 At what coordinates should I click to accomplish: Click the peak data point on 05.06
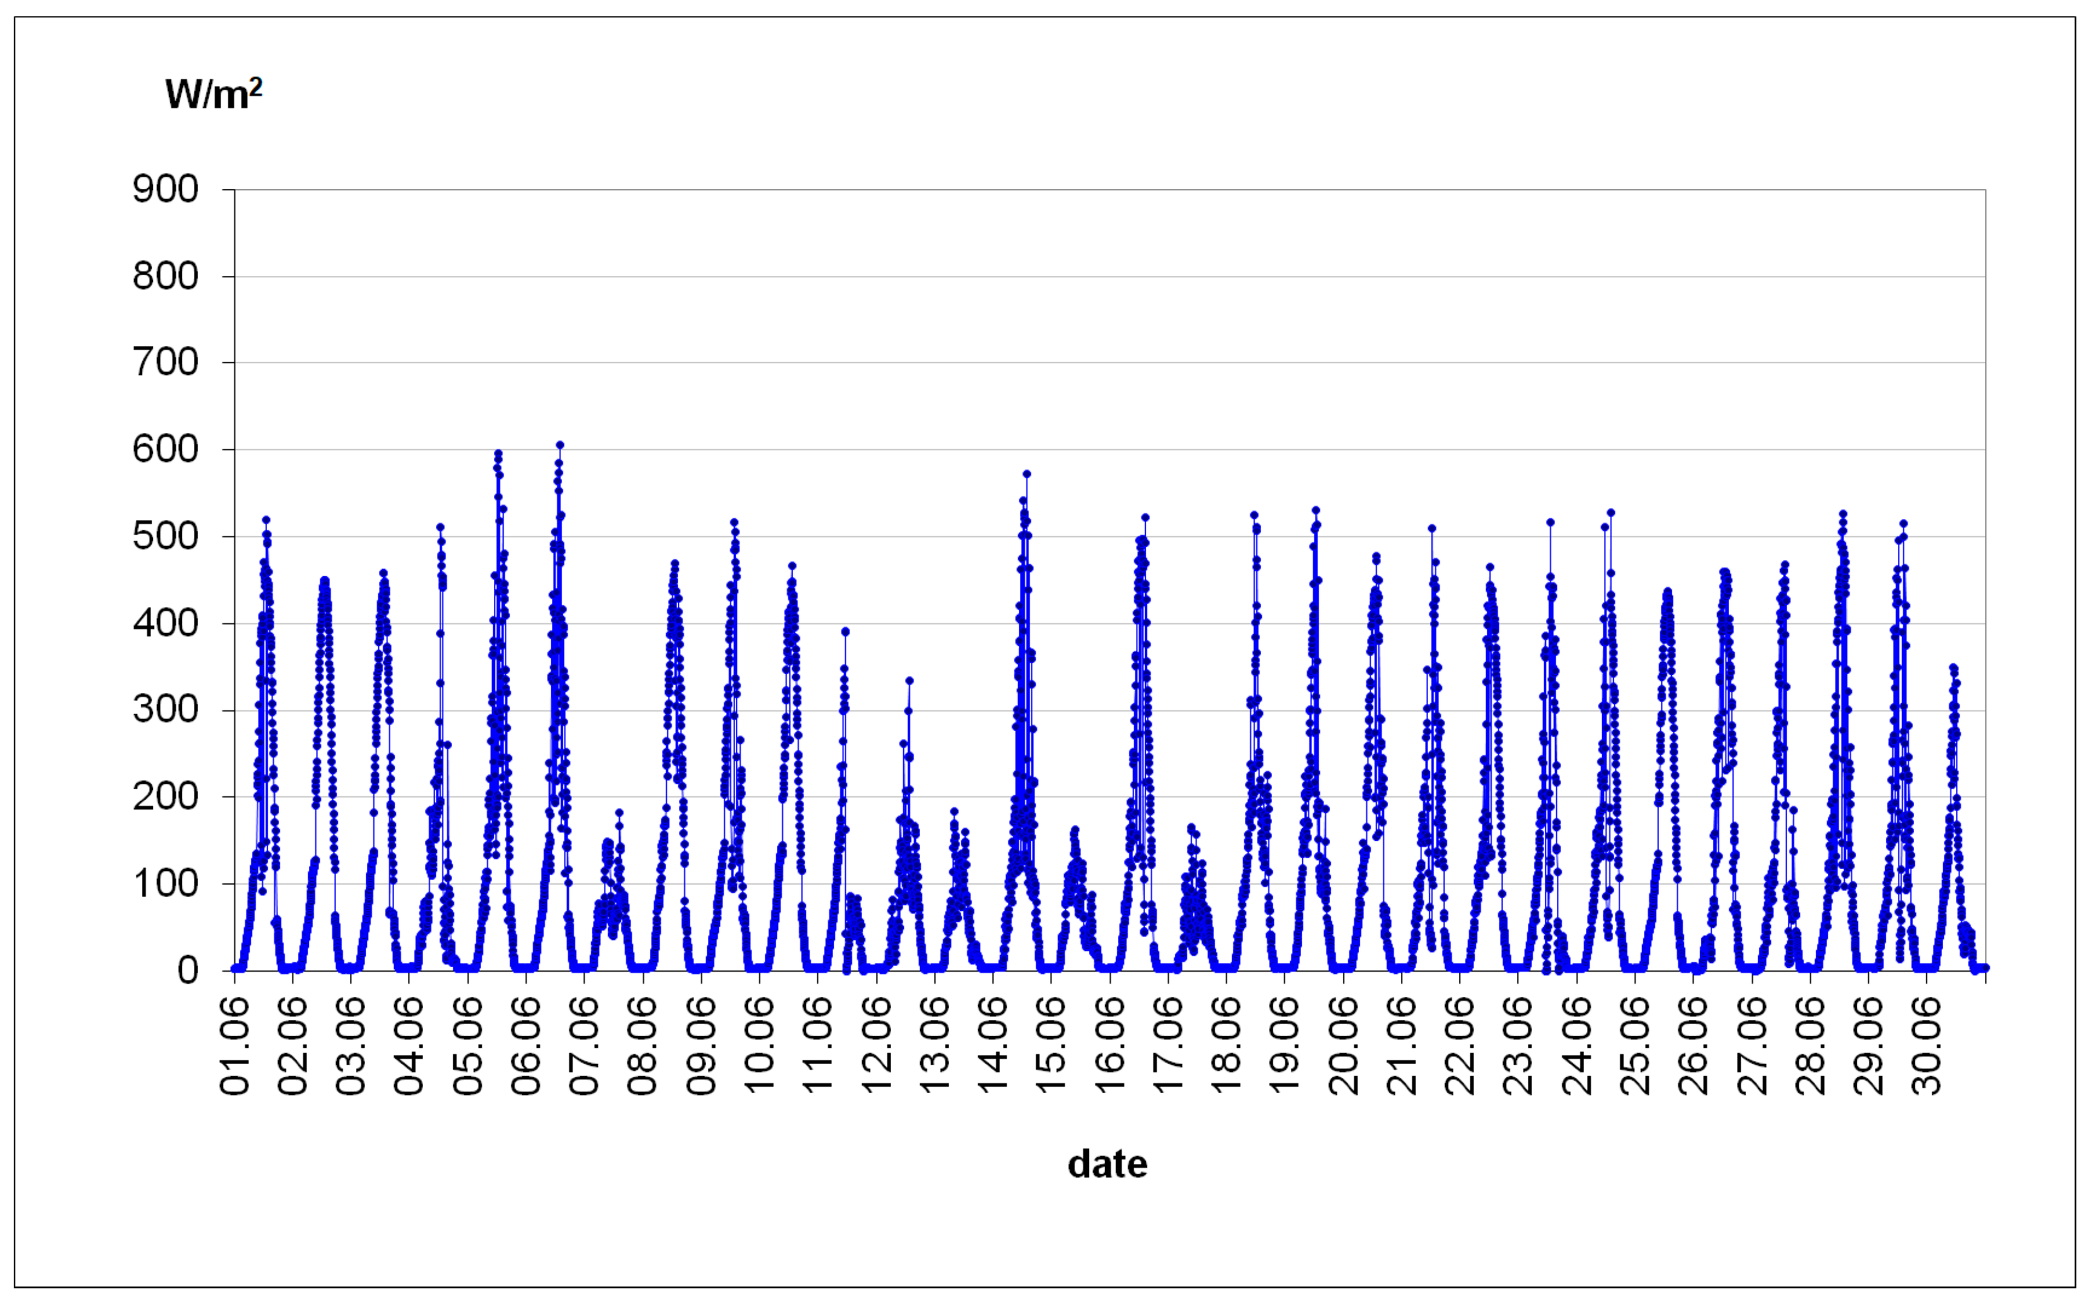(x=498, y=454)
